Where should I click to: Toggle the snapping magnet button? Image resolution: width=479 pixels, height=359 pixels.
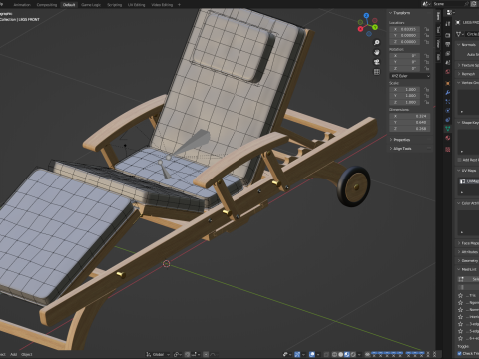point(188,354)
